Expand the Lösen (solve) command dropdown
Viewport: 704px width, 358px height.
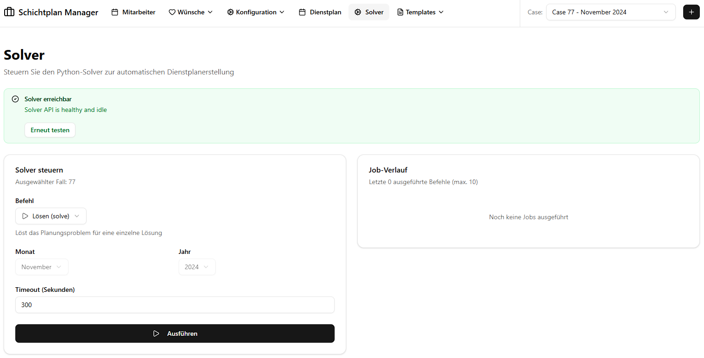[x=51, y=216]
